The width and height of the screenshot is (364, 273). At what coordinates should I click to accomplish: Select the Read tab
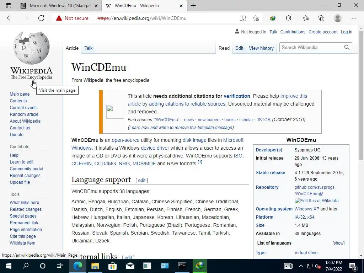pyautogui.click(x=224, y=48)
